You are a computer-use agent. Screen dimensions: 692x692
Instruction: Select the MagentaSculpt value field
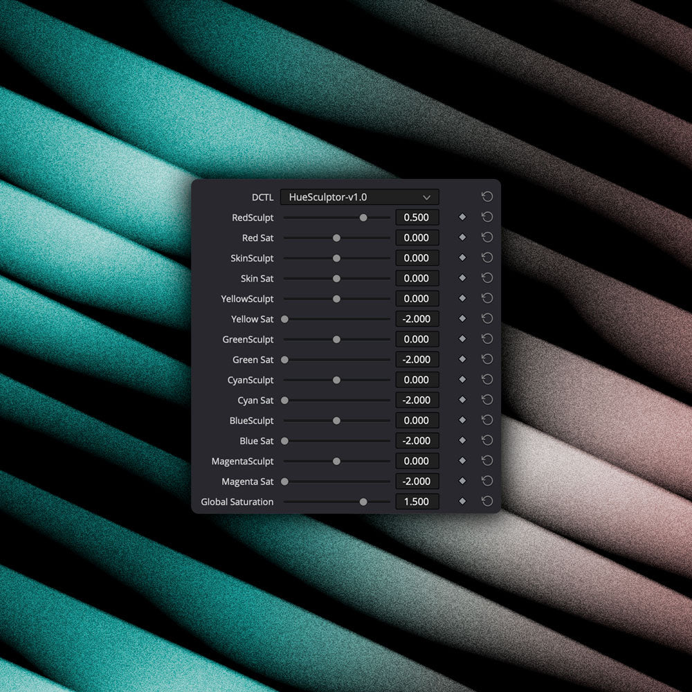[417, 461]
